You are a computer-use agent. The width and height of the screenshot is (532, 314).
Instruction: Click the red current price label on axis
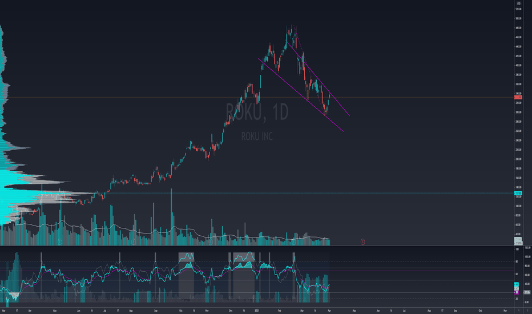pyautogui.click(x=518, y=98)
